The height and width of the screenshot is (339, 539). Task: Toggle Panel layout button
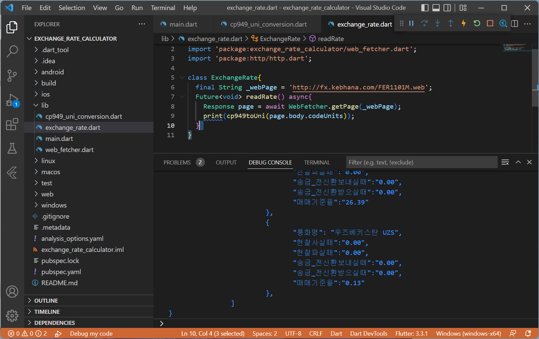pos(436,8)
